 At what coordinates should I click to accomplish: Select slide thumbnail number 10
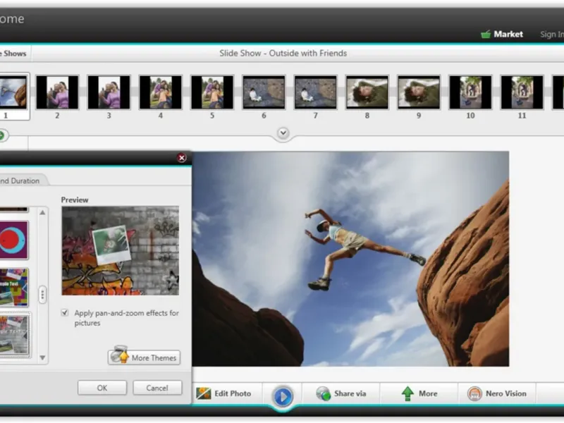tap(470, 92)
